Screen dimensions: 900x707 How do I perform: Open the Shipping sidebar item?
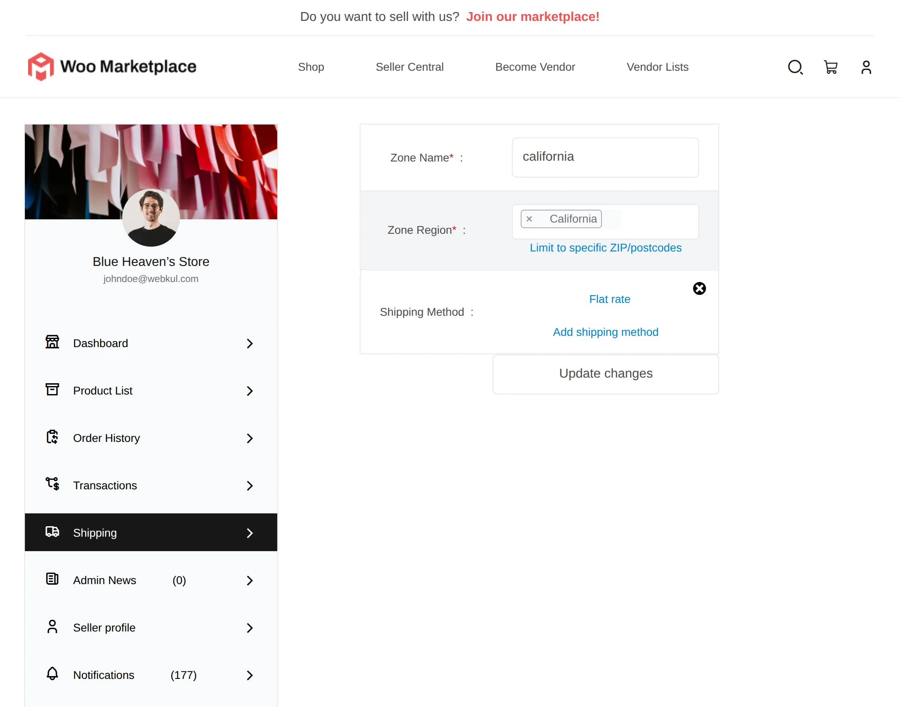[151, 533]
